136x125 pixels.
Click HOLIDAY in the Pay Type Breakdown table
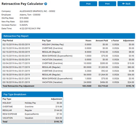(x=7, y=103)
